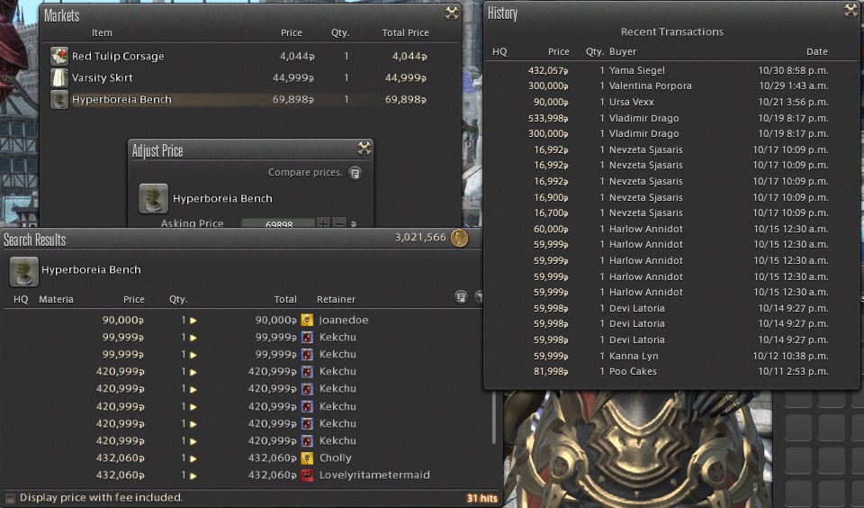Close the Adjust Price window

pyautogui.click(x=364, y=148)
